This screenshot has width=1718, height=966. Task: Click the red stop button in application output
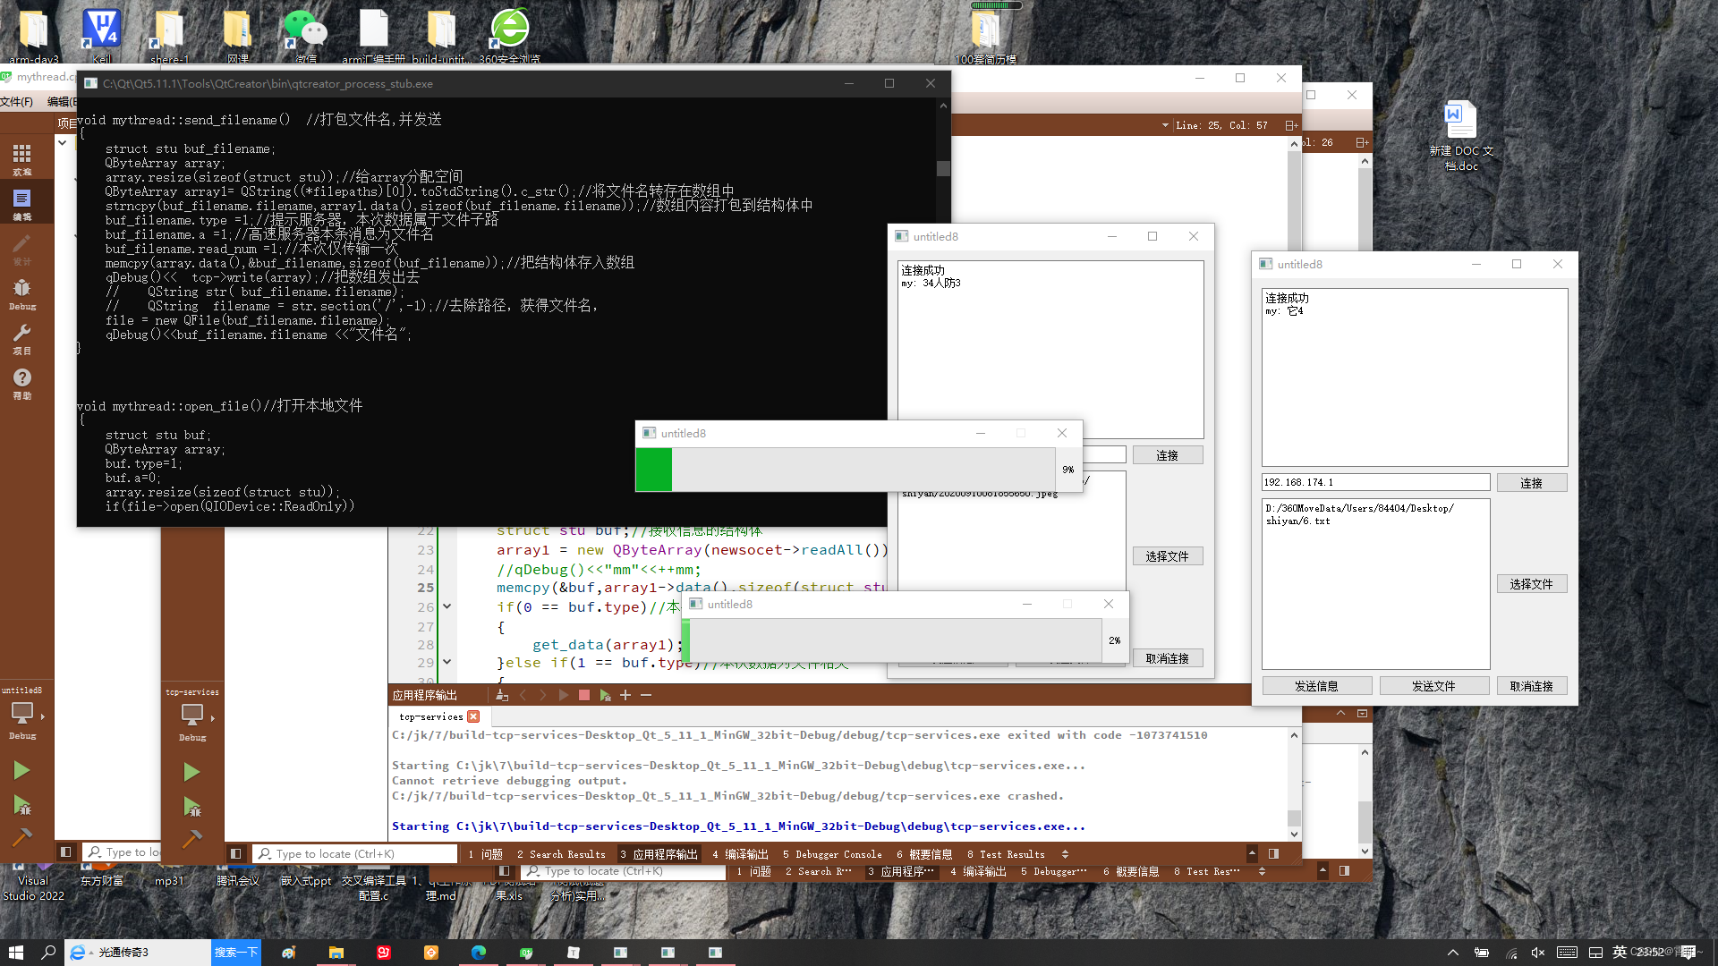tap(584, 695)
